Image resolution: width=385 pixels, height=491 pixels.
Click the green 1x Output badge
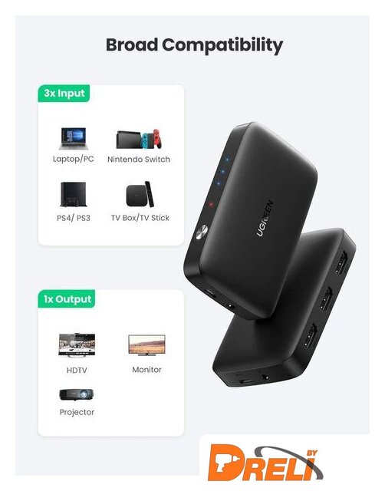[67, 299]
